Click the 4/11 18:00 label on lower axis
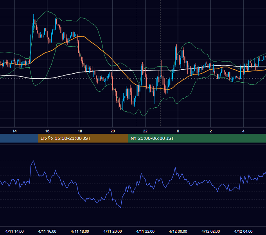 pyautogui.click(x=80, y=231)
